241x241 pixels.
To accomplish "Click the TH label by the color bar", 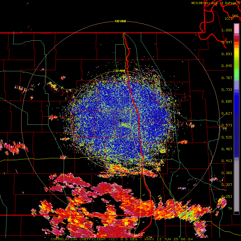I will tap(230, 209).
